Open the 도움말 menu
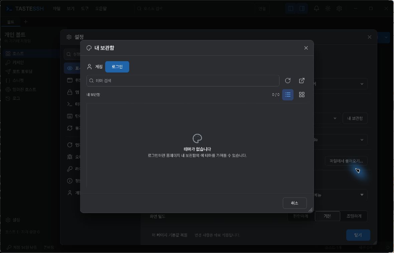 [x=101, y=9]
